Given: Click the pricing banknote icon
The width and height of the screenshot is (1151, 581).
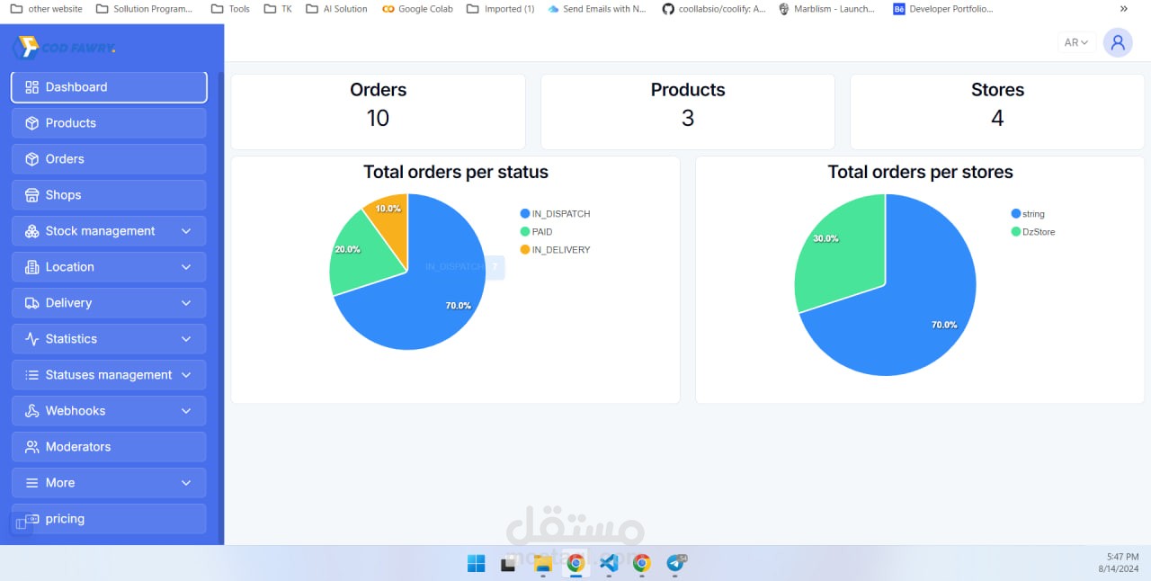Looking at the screenshot, I should click(32, 519).
